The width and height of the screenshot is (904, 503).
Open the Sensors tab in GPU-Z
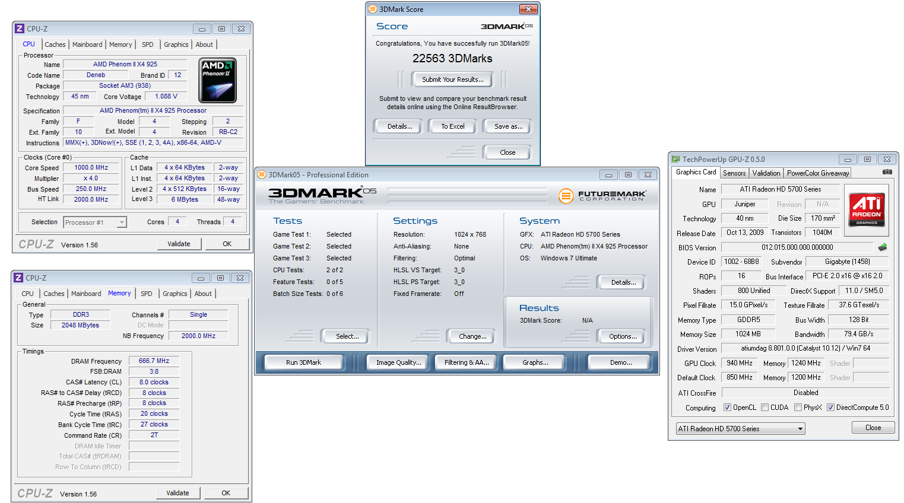pyautogui.click(x=734, y=173)
